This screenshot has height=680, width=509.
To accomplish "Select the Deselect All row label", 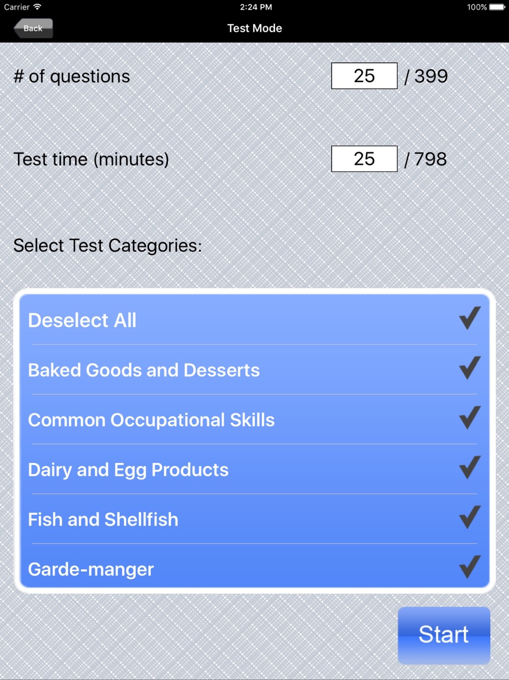I will tap(82, 321).
